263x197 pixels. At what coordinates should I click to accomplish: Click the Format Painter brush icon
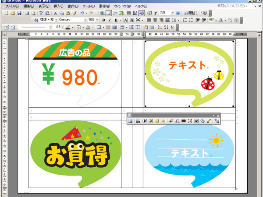pyautogui.click(x=74, y=14)
